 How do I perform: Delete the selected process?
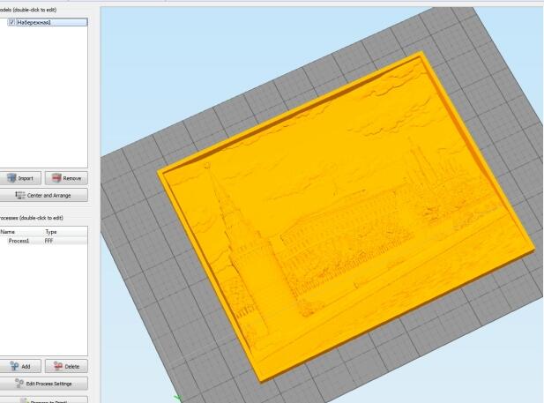(x=66, y=366)
